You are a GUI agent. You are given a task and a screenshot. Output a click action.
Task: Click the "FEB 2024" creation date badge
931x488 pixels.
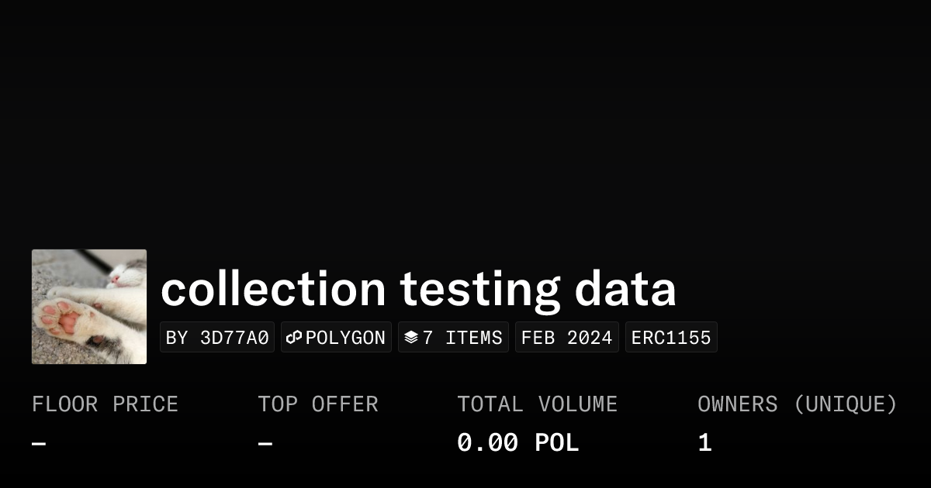[x=567, y=338]
